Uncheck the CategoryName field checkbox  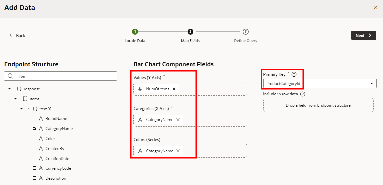(x=35, y=128)
